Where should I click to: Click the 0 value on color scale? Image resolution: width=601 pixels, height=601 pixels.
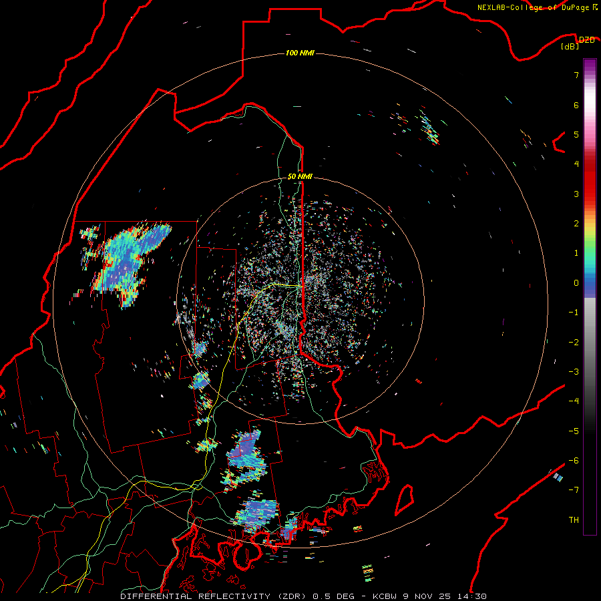pyautogui.click(x=576, y=283)
